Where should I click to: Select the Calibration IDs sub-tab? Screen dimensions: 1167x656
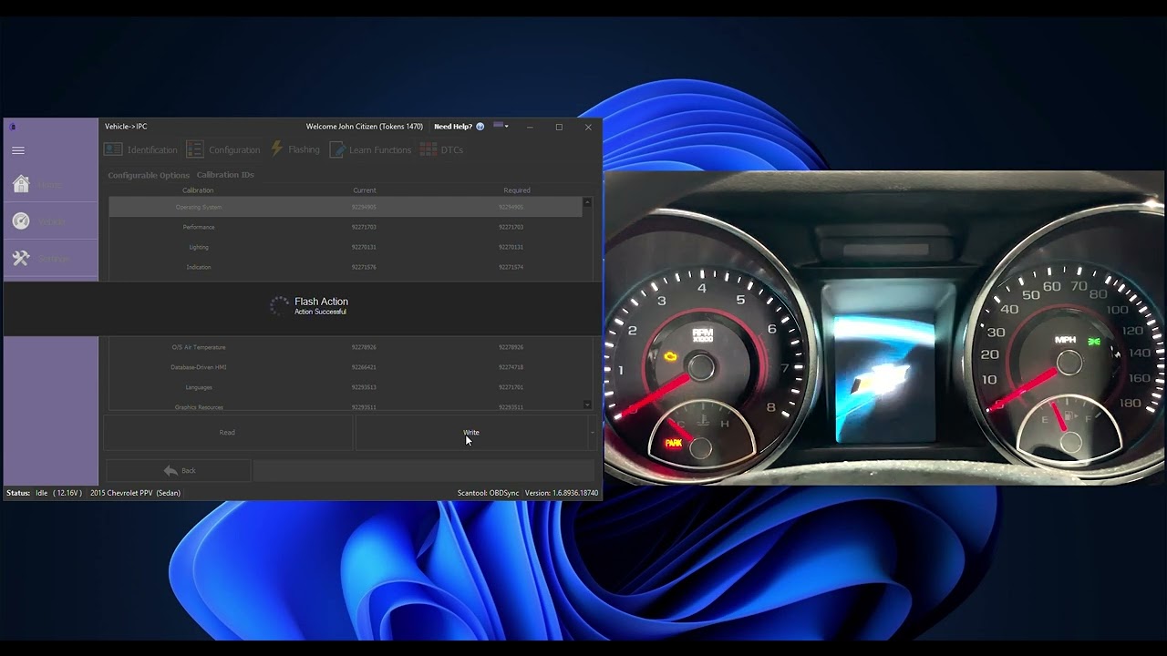[x=225, y=175]
